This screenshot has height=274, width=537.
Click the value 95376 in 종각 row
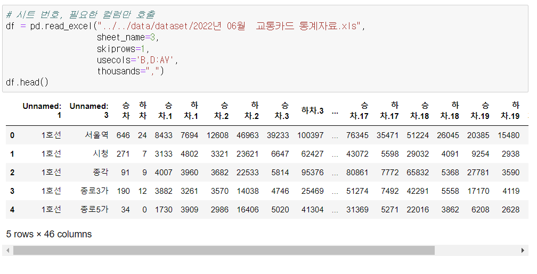(x=312, y=173)
